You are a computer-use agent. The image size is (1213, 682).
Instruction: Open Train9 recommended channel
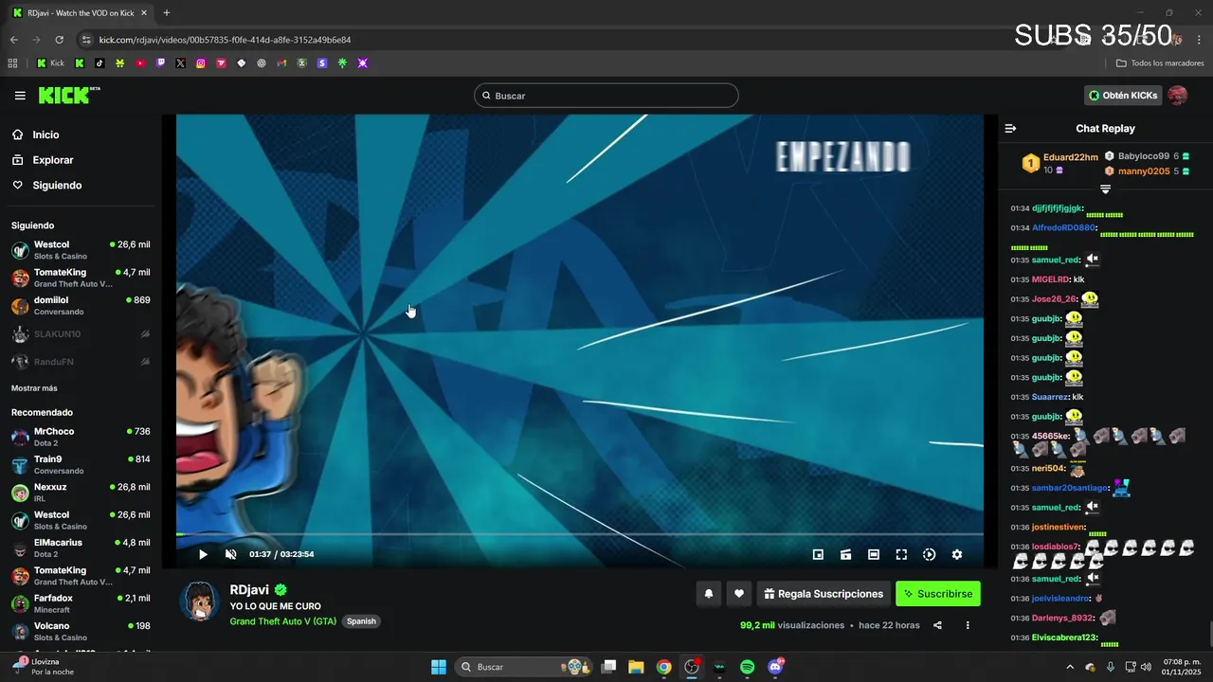[81, 464]
